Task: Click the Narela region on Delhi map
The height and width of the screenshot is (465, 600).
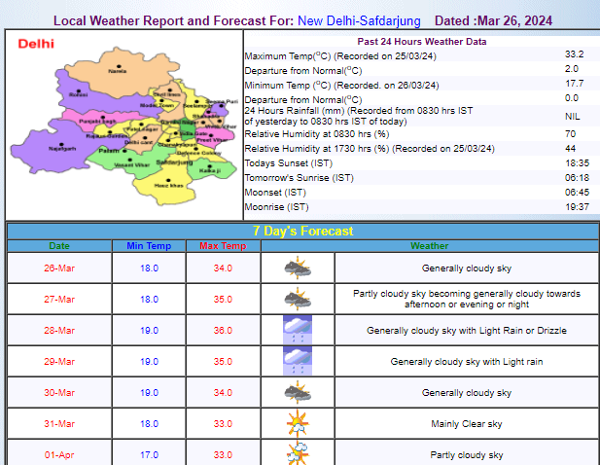Action: (118, 70)
